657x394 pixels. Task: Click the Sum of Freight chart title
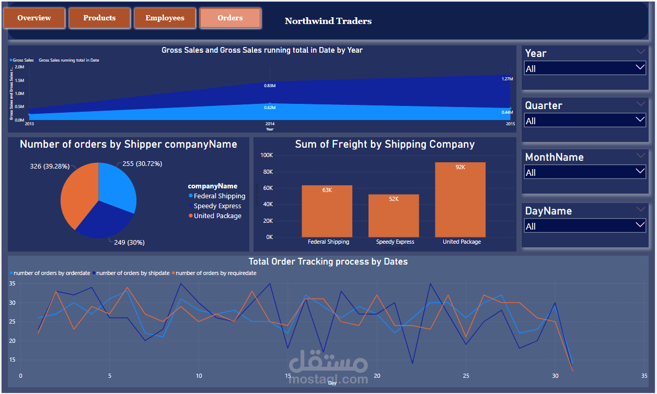click(x=385, y=145)
